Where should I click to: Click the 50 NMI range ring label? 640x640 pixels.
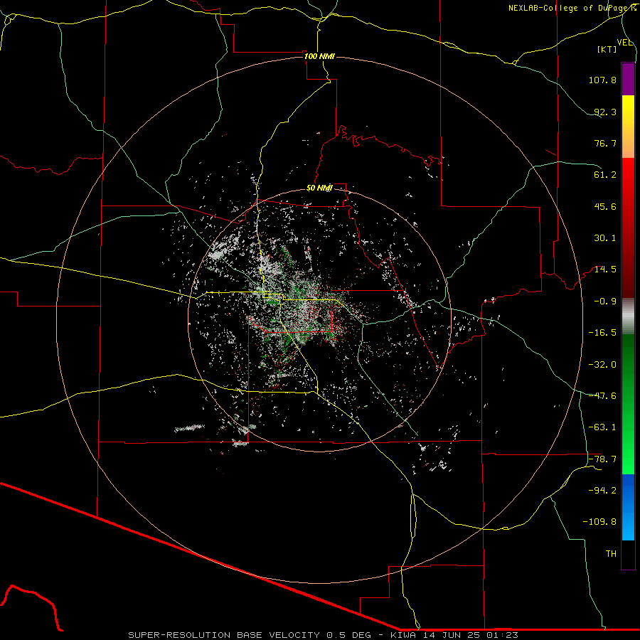[x=319, y=188]
